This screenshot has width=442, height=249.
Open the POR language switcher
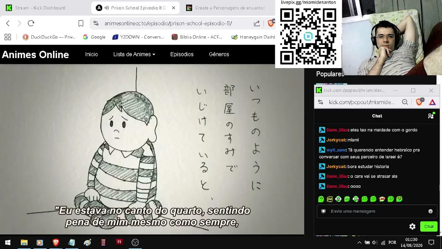tap(392, 242)
